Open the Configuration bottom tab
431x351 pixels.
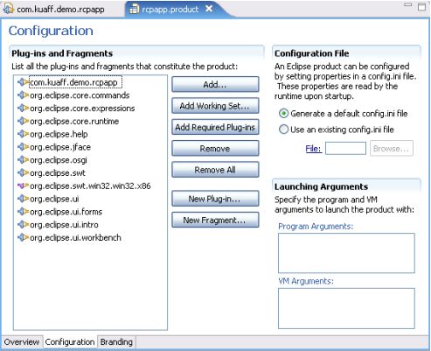coord(70,341)
